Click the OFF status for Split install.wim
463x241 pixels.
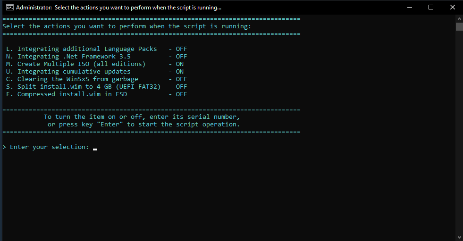[x=181, y=87]
